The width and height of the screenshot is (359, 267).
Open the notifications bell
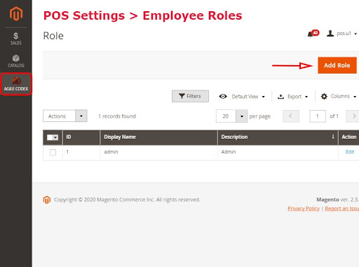point(313,34)
